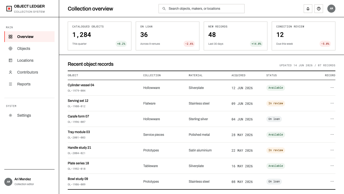Sort table by Acquired column header
344x194 pixels.
click(238, 75)
